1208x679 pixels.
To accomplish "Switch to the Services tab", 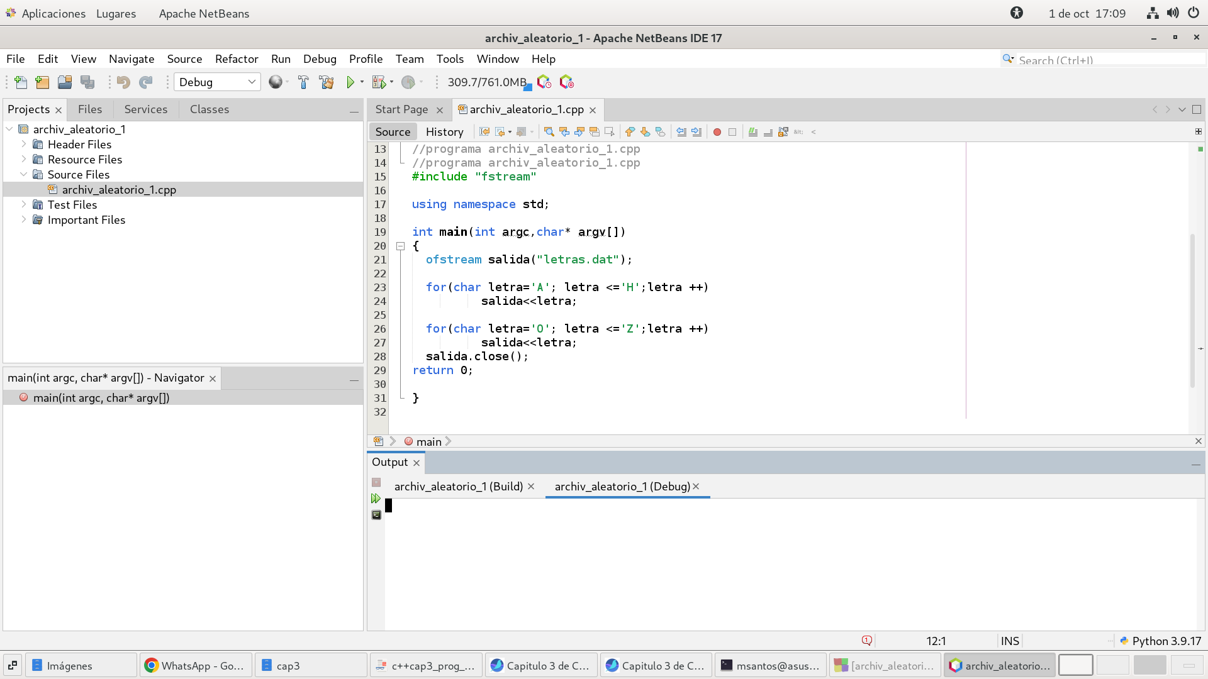I will click(x=145, y=109).
